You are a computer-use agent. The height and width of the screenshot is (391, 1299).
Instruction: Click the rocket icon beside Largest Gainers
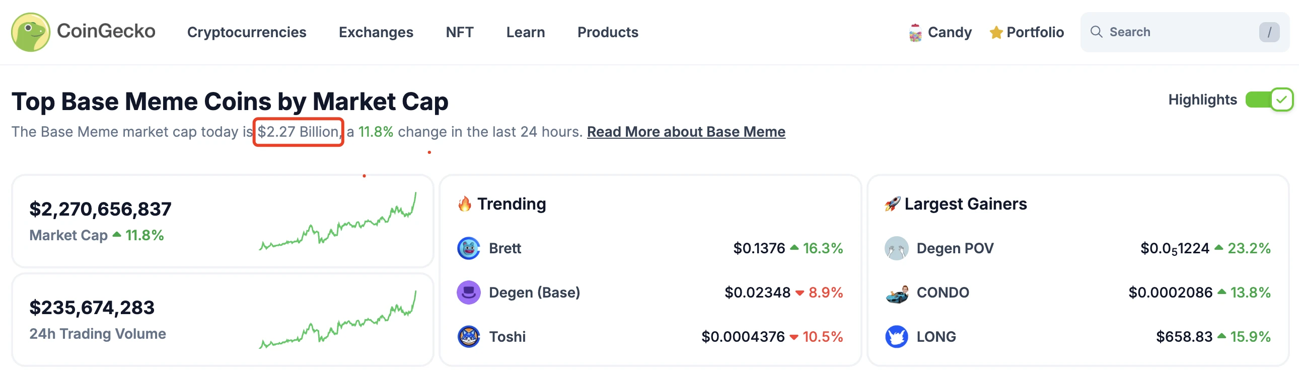[892, 204]
